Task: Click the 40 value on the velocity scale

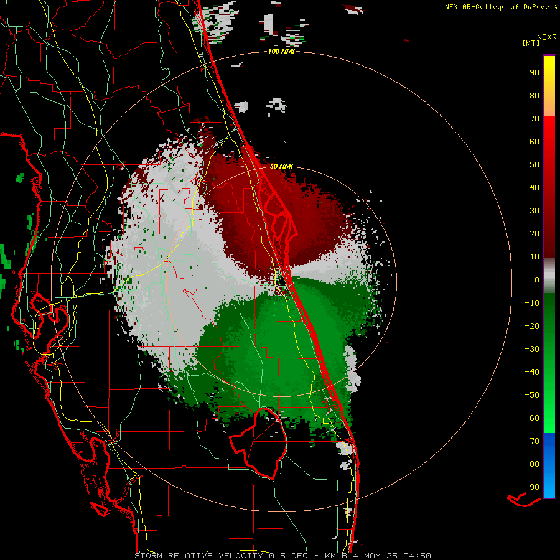Action: [x=534, y=187]
